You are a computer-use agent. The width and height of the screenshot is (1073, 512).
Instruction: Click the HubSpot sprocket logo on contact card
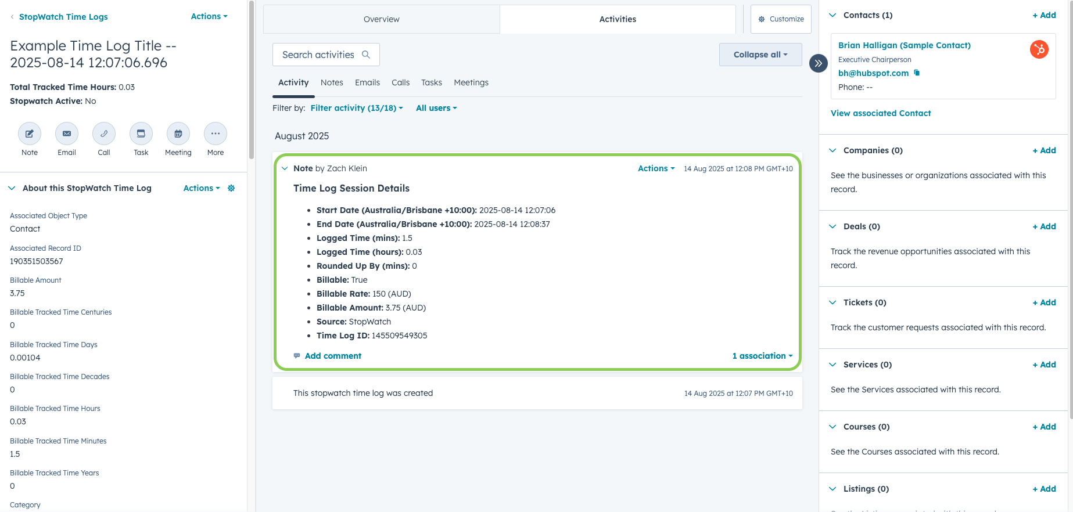pos(1039,49)
